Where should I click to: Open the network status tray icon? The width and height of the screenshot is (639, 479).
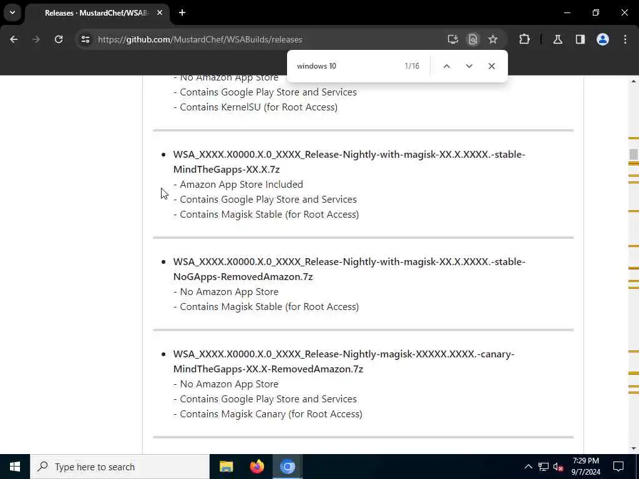click(544, 467)
